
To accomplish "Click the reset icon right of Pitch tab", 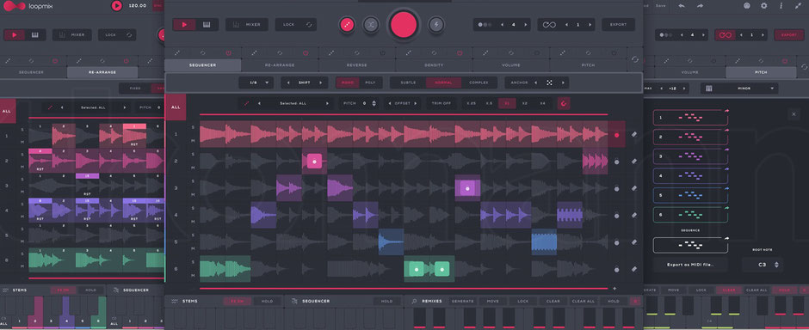I will tap(635, 59).
